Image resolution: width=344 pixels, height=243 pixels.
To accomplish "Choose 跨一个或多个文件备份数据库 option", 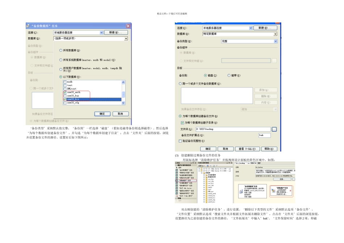I will pos(180,84).
